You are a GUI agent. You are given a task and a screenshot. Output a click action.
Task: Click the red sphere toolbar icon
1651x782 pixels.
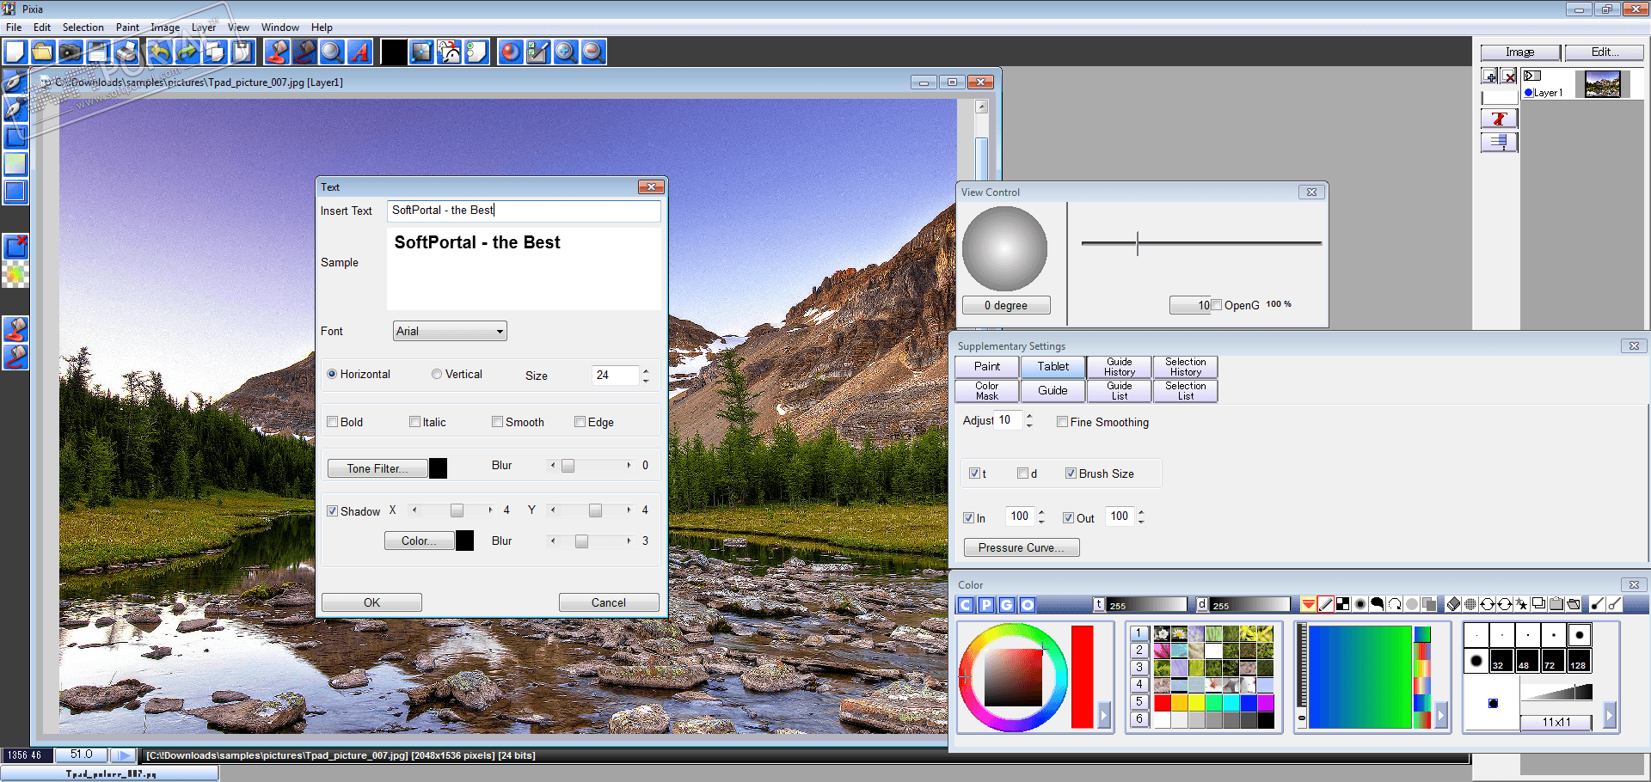click(x=510, y=52)
